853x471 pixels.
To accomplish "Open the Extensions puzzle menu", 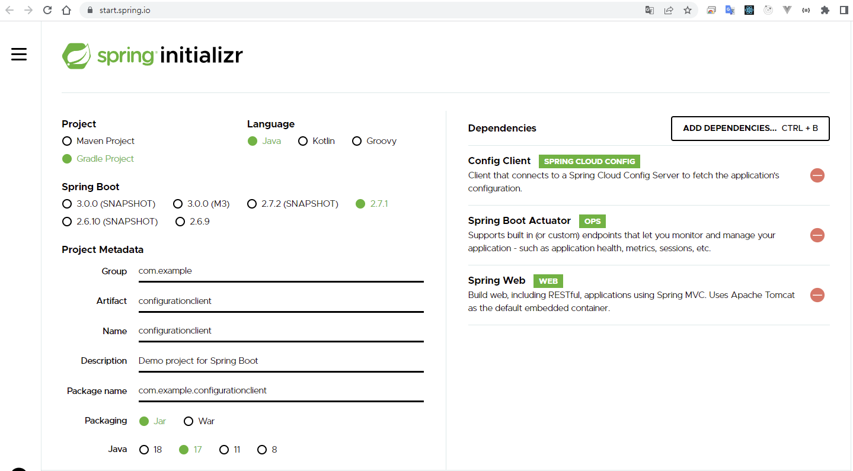I will coord(825,10).
